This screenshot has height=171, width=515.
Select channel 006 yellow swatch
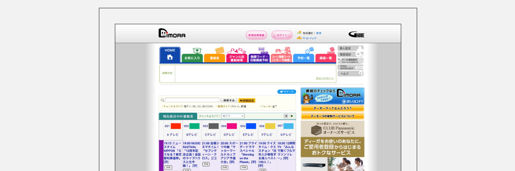(x=270, y=126)
